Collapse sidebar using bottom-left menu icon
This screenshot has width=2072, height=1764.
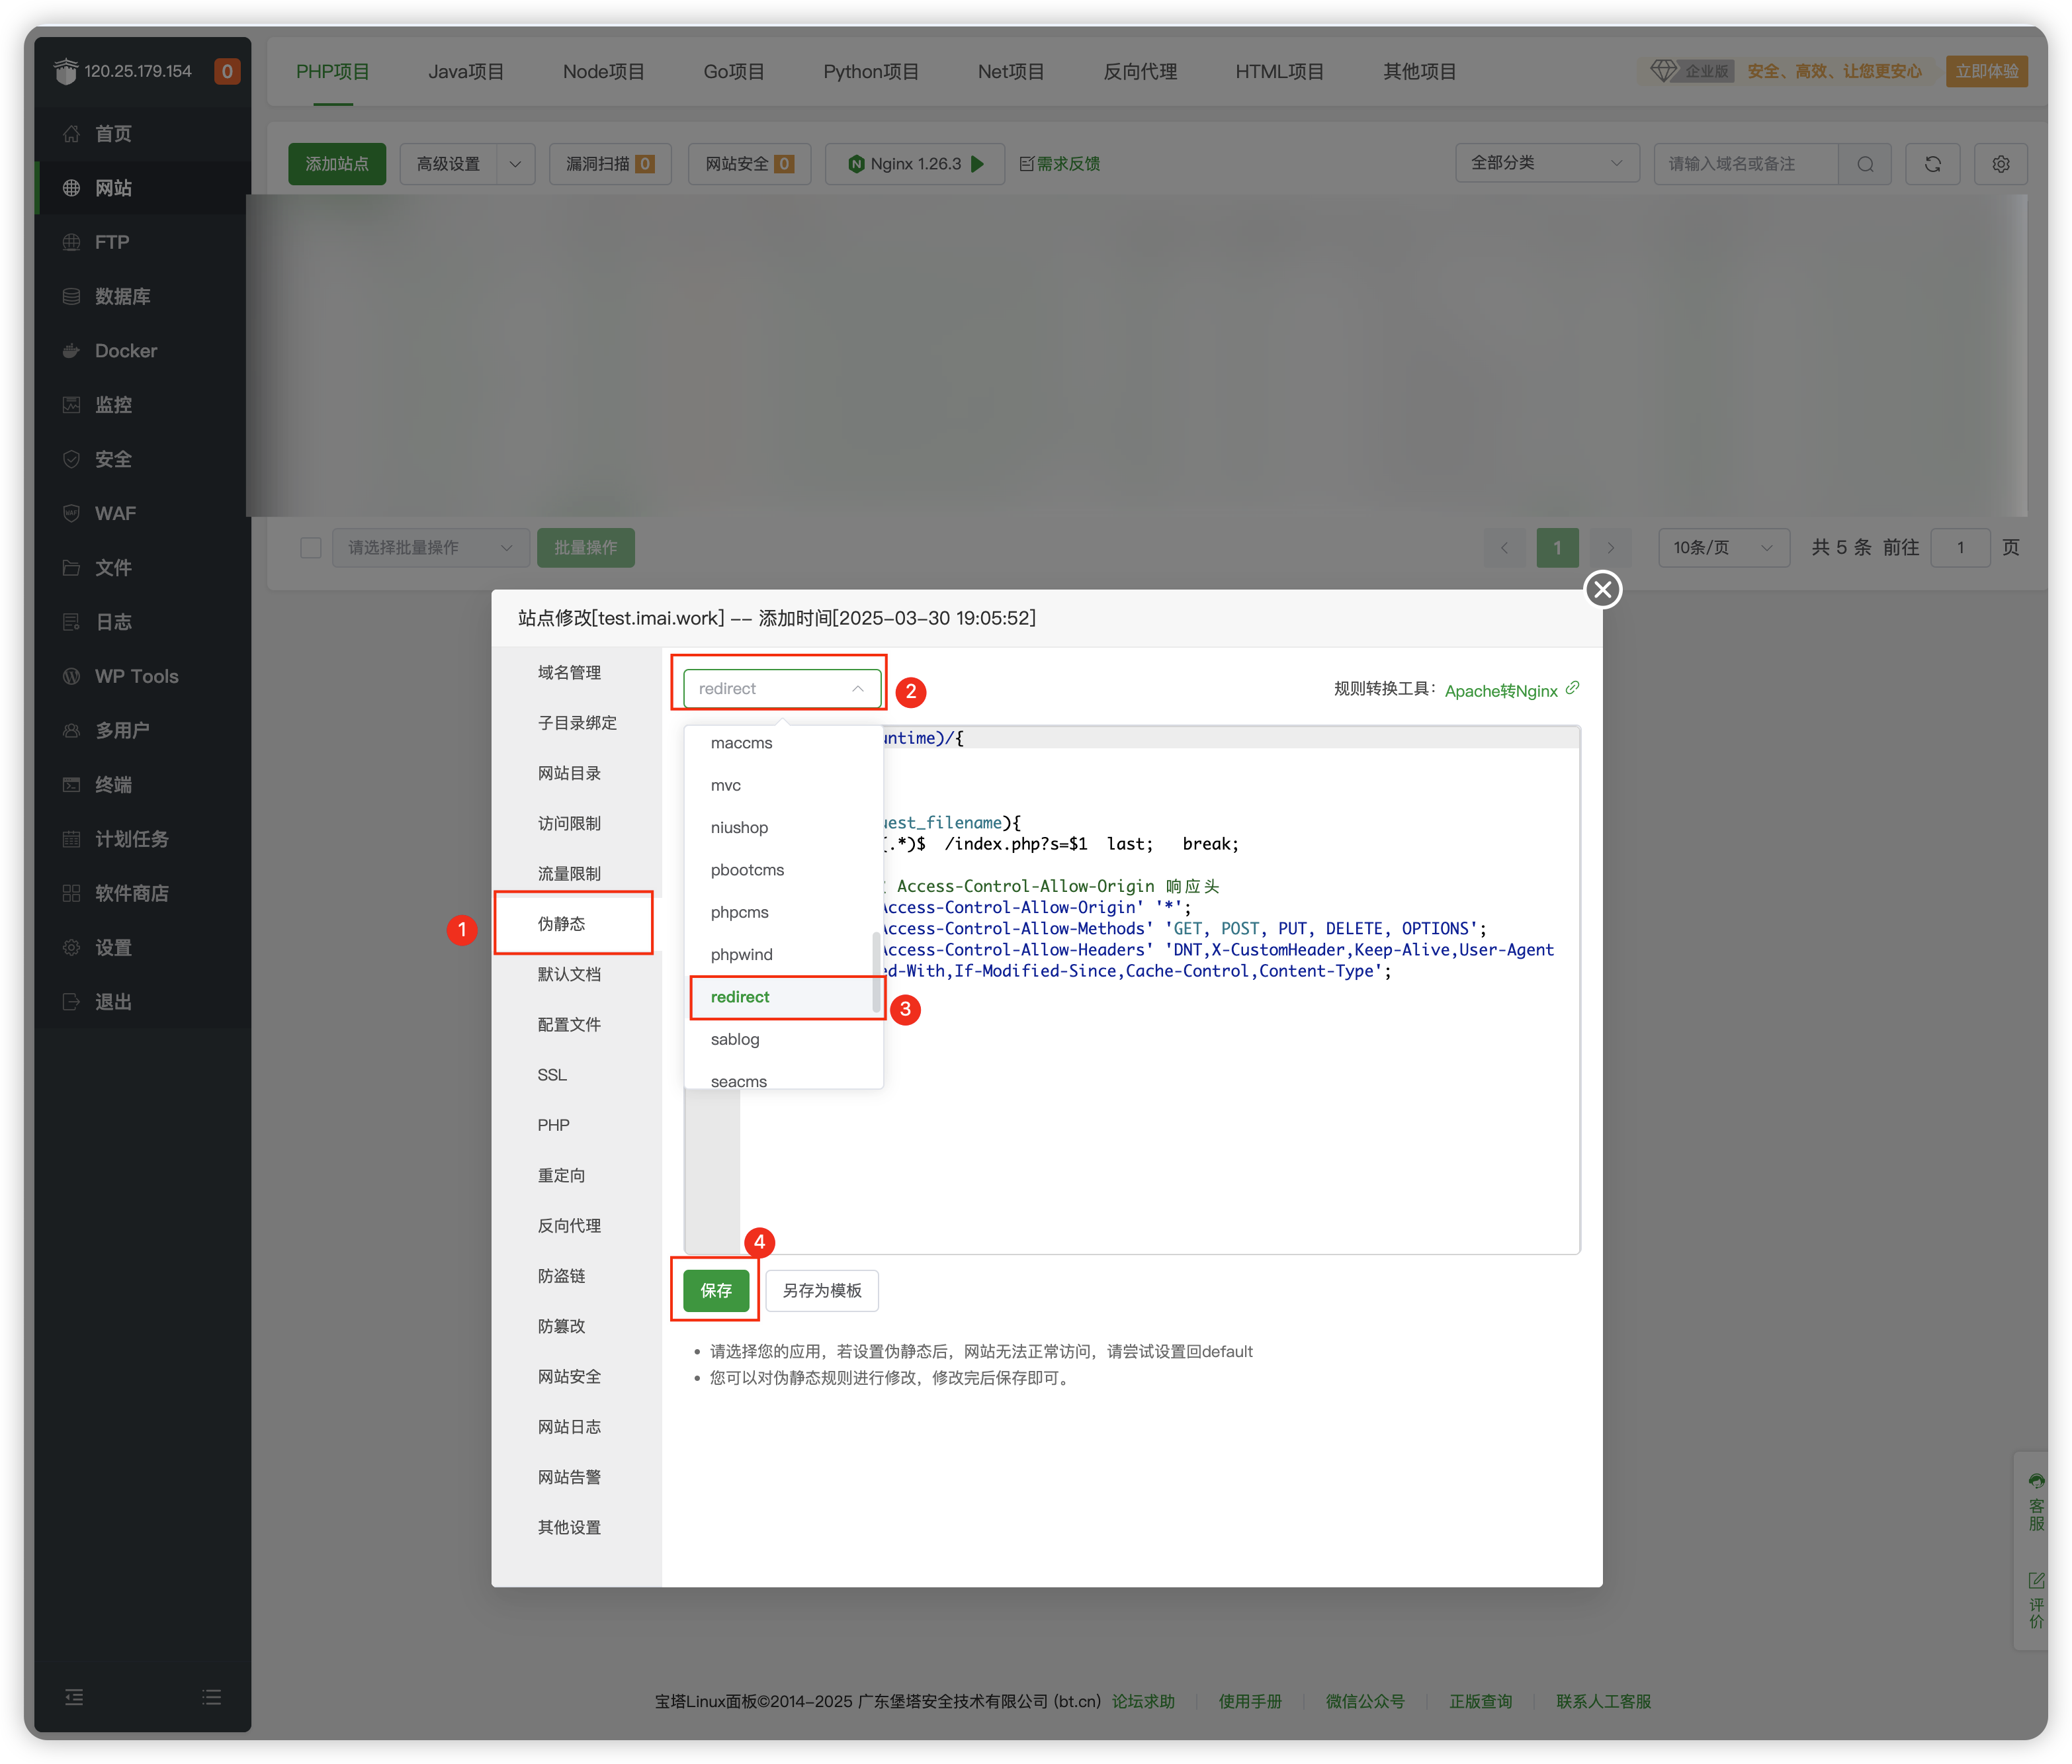[74, 1697]
